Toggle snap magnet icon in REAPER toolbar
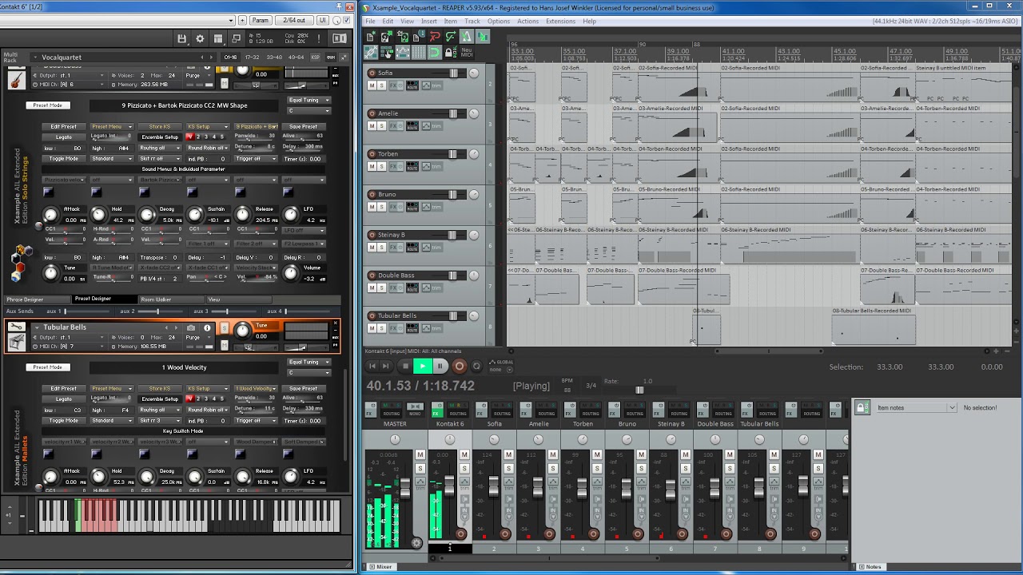The width and height of the screenshot is (1023, 575). 435,53
